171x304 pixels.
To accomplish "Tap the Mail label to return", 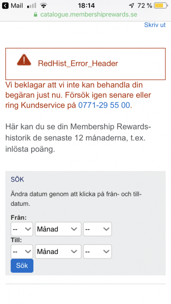I will (17, 6).
